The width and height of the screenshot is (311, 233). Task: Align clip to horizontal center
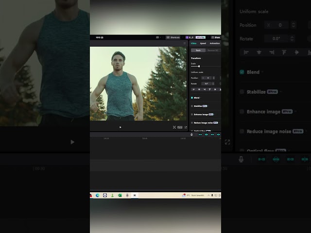tap(199, 89)
